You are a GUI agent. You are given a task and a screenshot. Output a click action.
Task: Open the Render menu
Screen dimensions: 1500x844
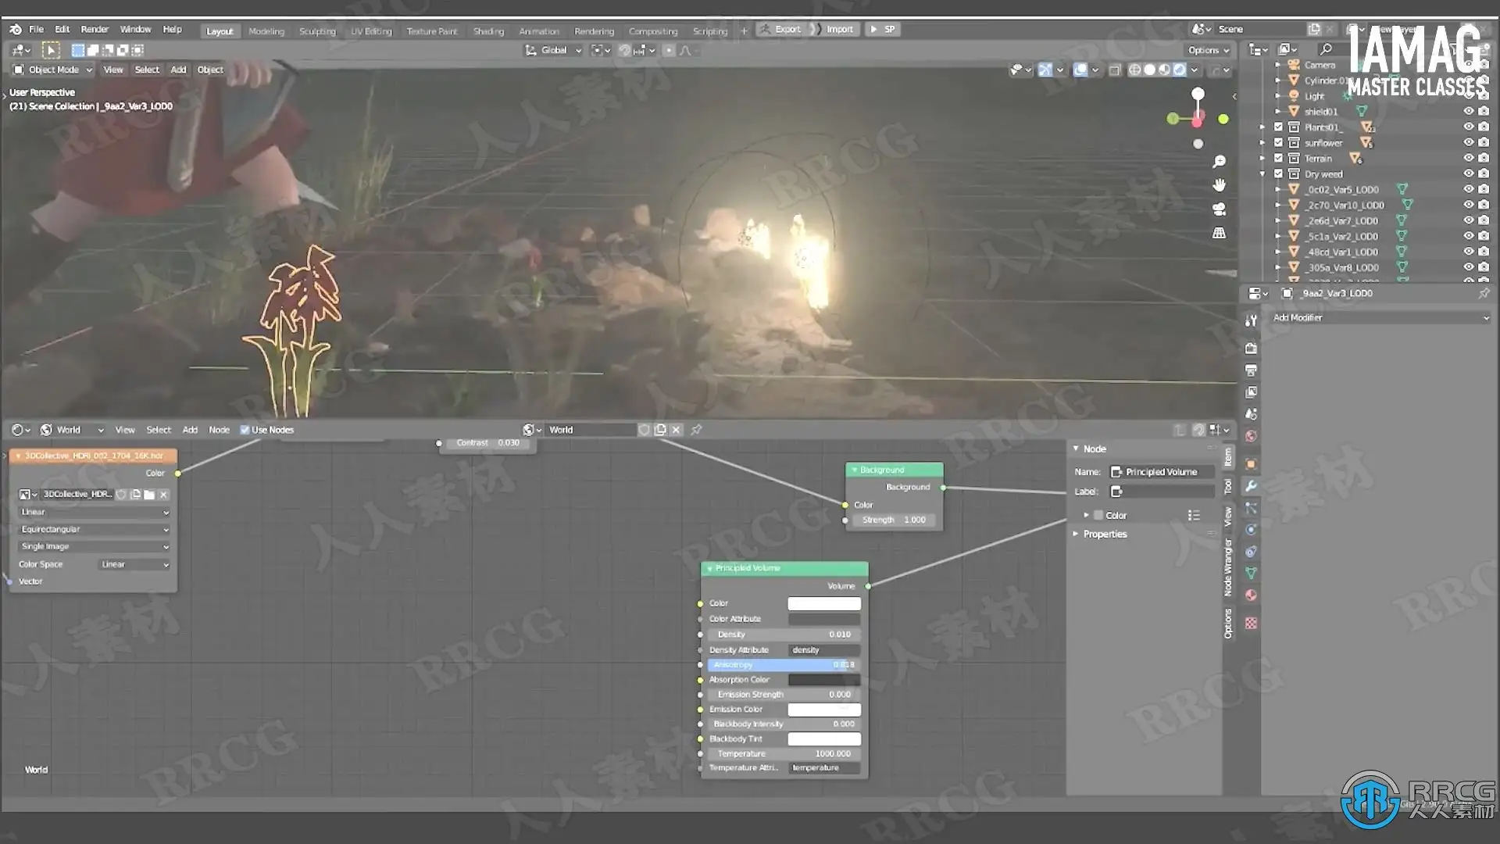[95, 29]
